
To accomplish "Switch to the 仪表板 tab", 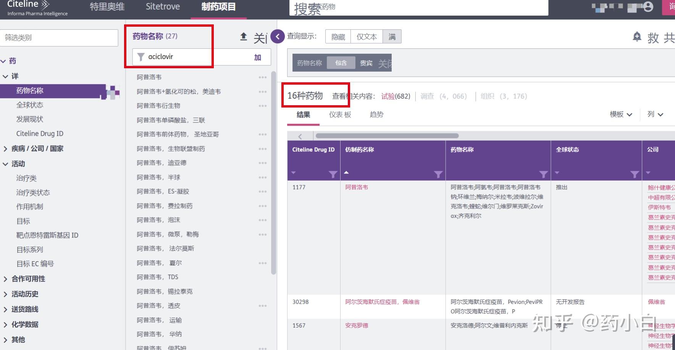I will pyautogui.click(x=339, y=114).
